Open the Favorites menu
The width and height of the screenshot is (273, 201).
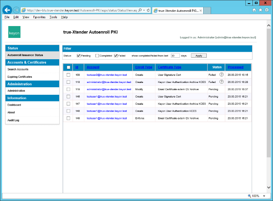39,17
